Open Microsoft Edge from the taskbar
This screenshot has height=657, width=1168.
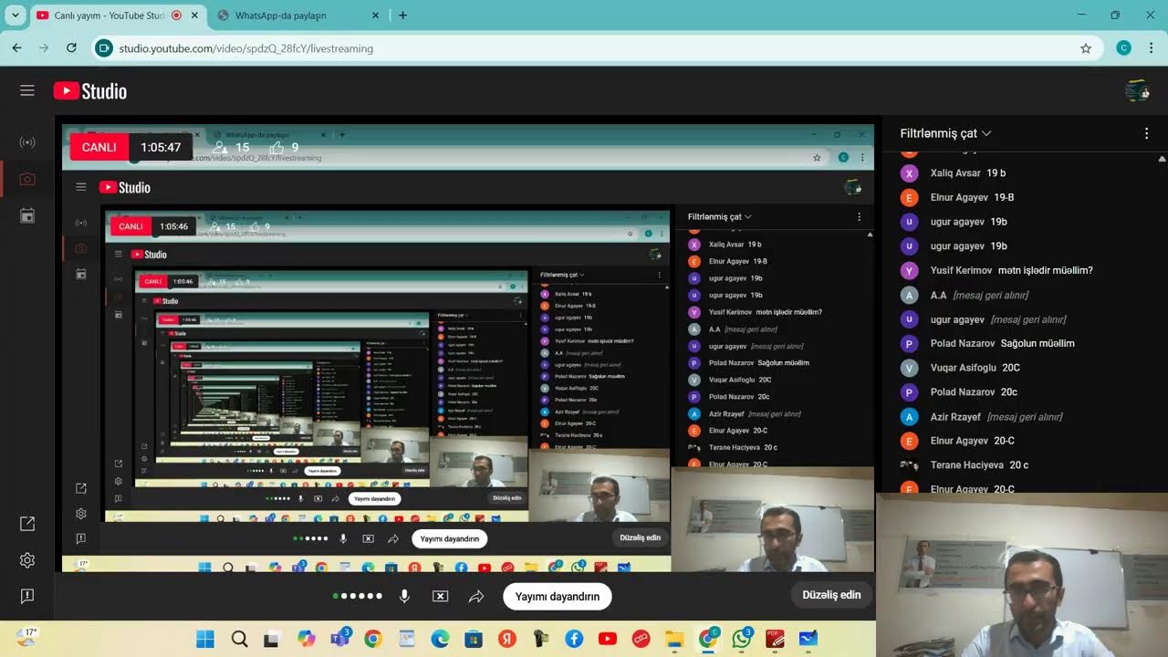click(x=440, y=639)
